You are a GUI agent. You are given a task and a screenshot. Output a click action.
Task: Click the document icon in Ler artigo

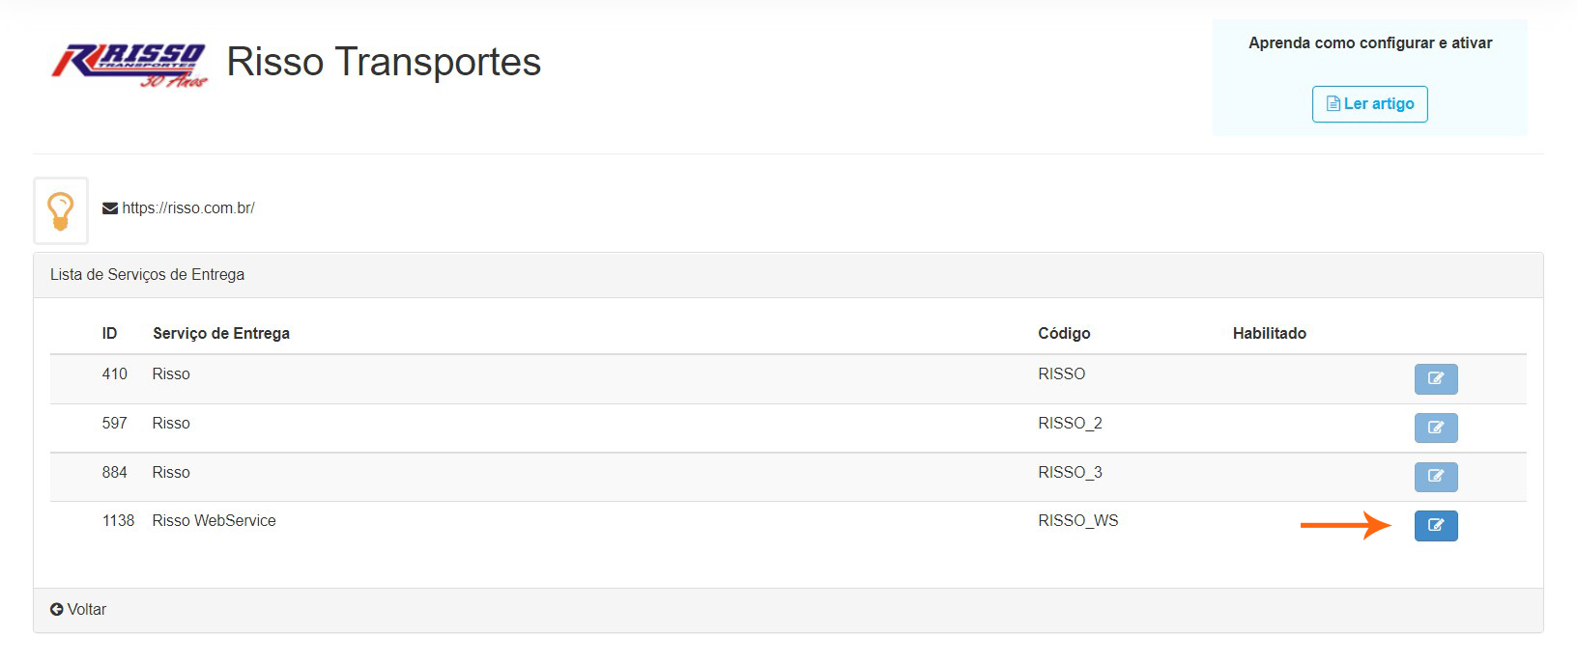[1333, 104]
